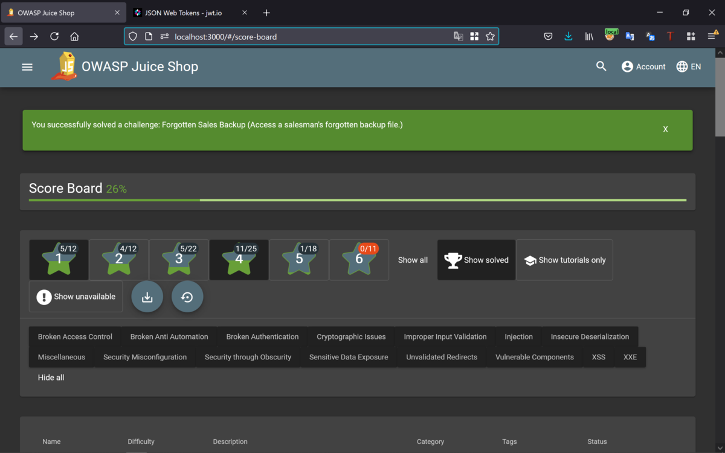The image size is (725, 453).
Task: Filter by Broken Access Control category
Action: [x=75, y=337]
